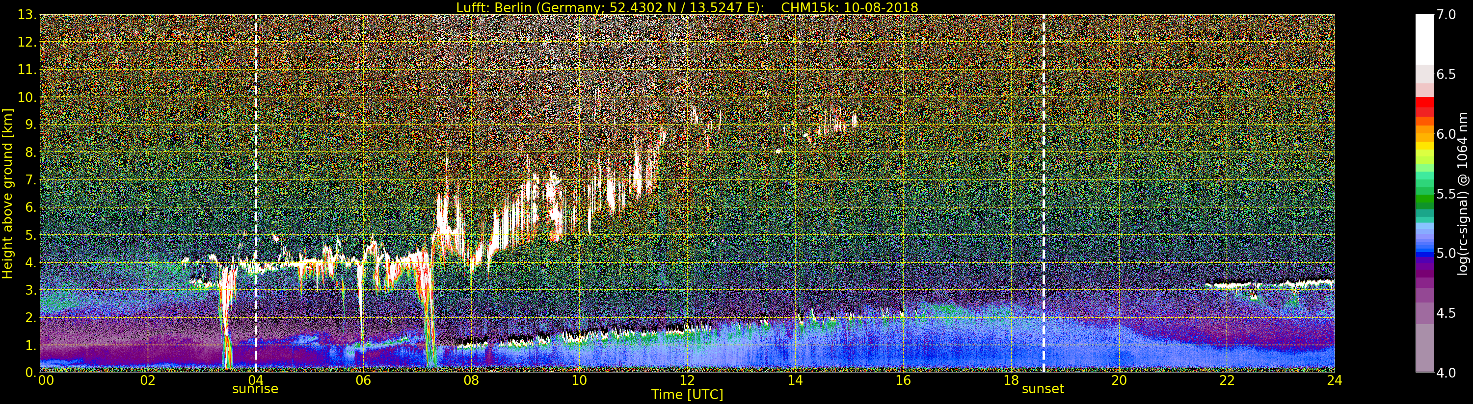Click the '7.0' colorbar tick label
1473x404 pixels.
1446,15
